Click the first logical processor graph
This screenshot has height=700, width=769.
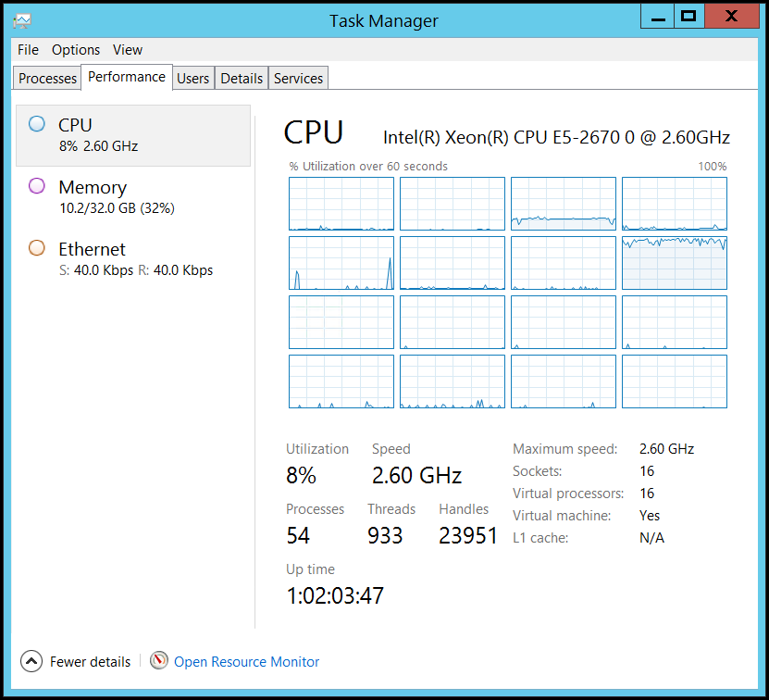[341, 204]
